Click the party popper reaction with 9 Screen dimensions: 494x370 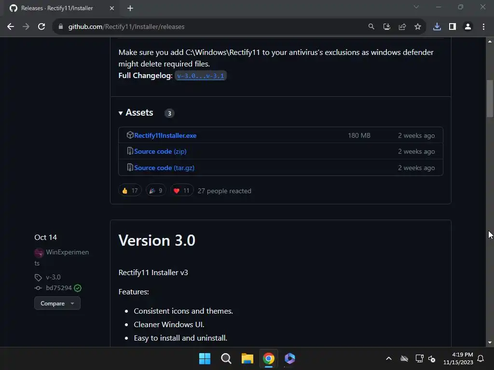[x=156, y=191]
